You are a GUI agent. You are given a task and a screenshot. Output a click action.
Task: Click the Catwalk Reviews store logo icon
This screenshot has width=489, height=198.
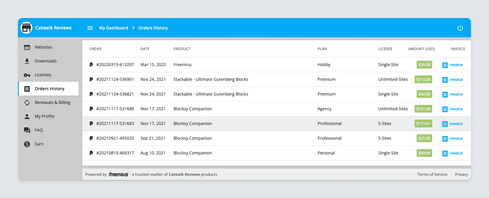point(26,28)
